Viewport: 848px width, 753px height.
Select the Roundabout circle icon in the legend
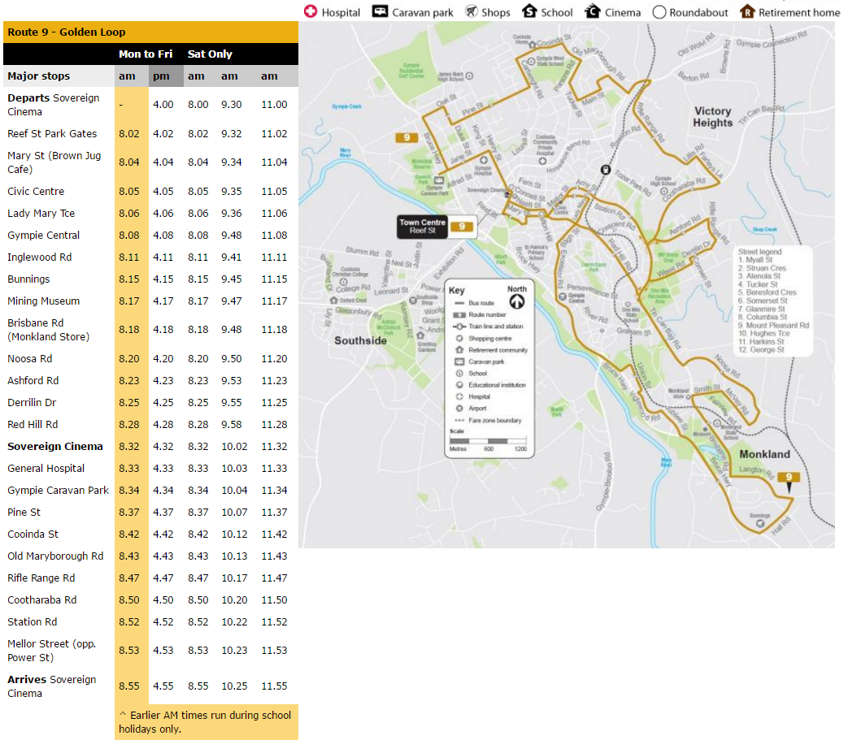(x=659, y=12)
